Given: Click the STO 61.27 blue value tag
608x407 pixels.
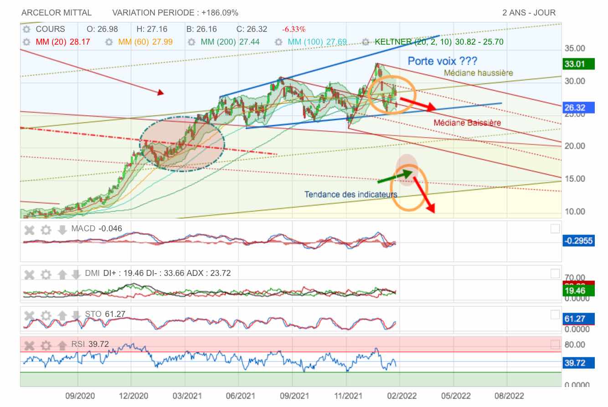Looking at the screenshot, I should 579,319.
